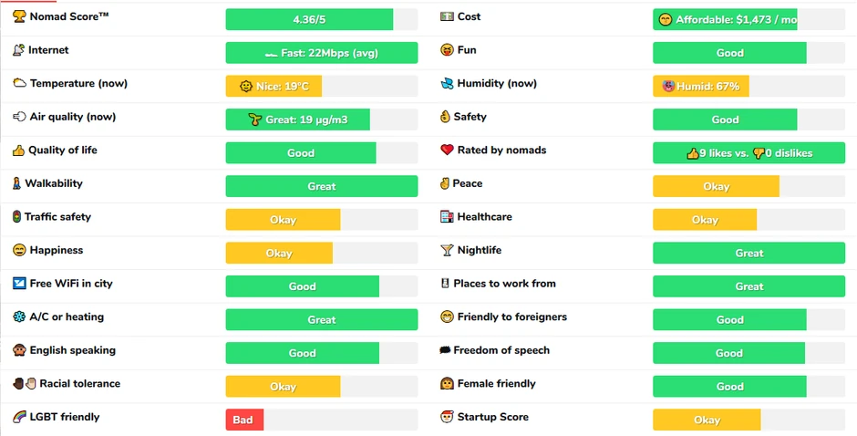This screenshot has width=857, height=436.
Task: Click the Nice: 19°C temperature bar
Action: pos(274,87)
